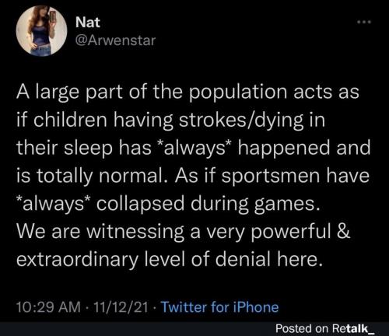Click the word sportsmen in the tweet
Image resolution: width=389 pixels, height=336 pixels.
(271, 177)
